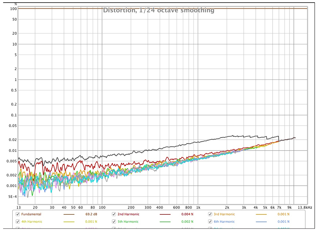Viewport: 318px width, 231px height.
Task: Click the % unit label above Y axis
Action: click(x=15, y=4)
